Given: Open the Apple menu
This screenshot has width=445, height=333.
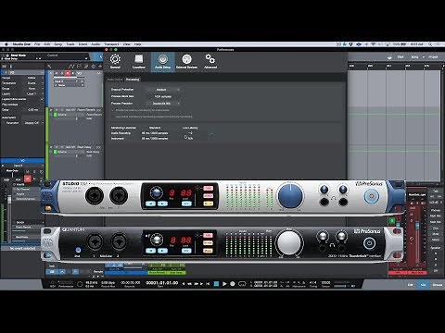Looking at the screenshot, I should [x=6, y=44].
